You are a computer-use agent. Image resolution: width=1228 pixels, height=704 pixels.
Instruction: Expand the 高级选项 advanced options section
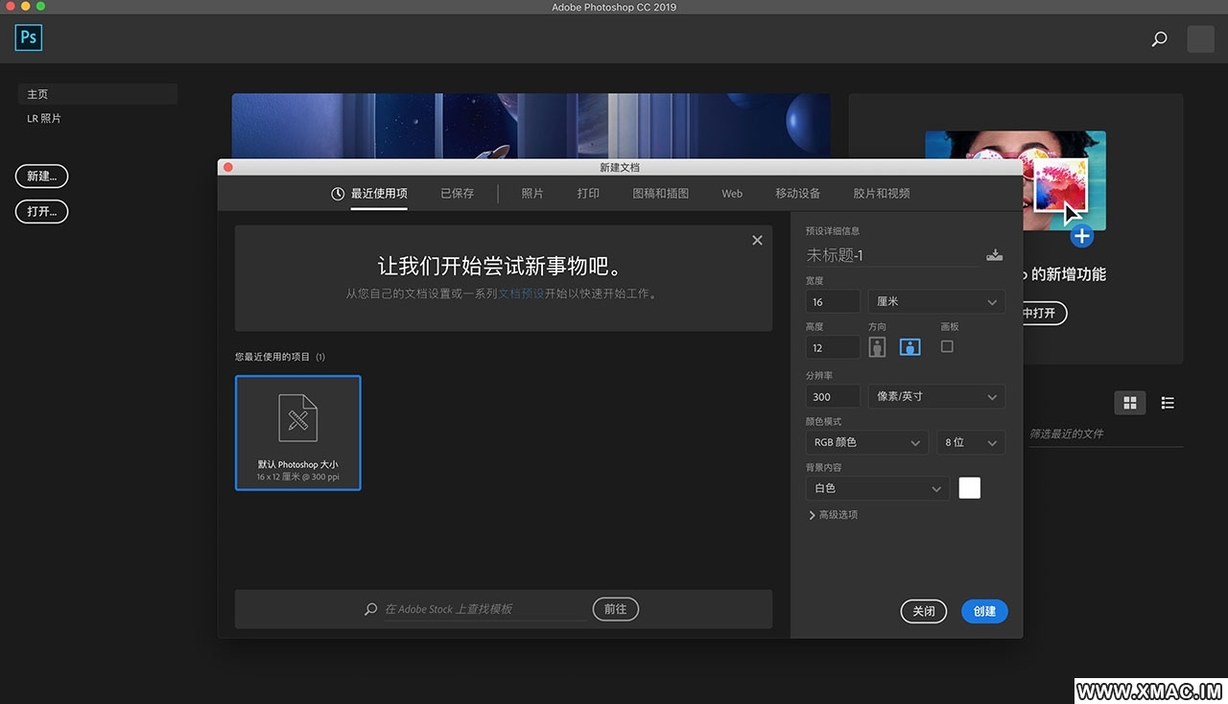point(833,515)
